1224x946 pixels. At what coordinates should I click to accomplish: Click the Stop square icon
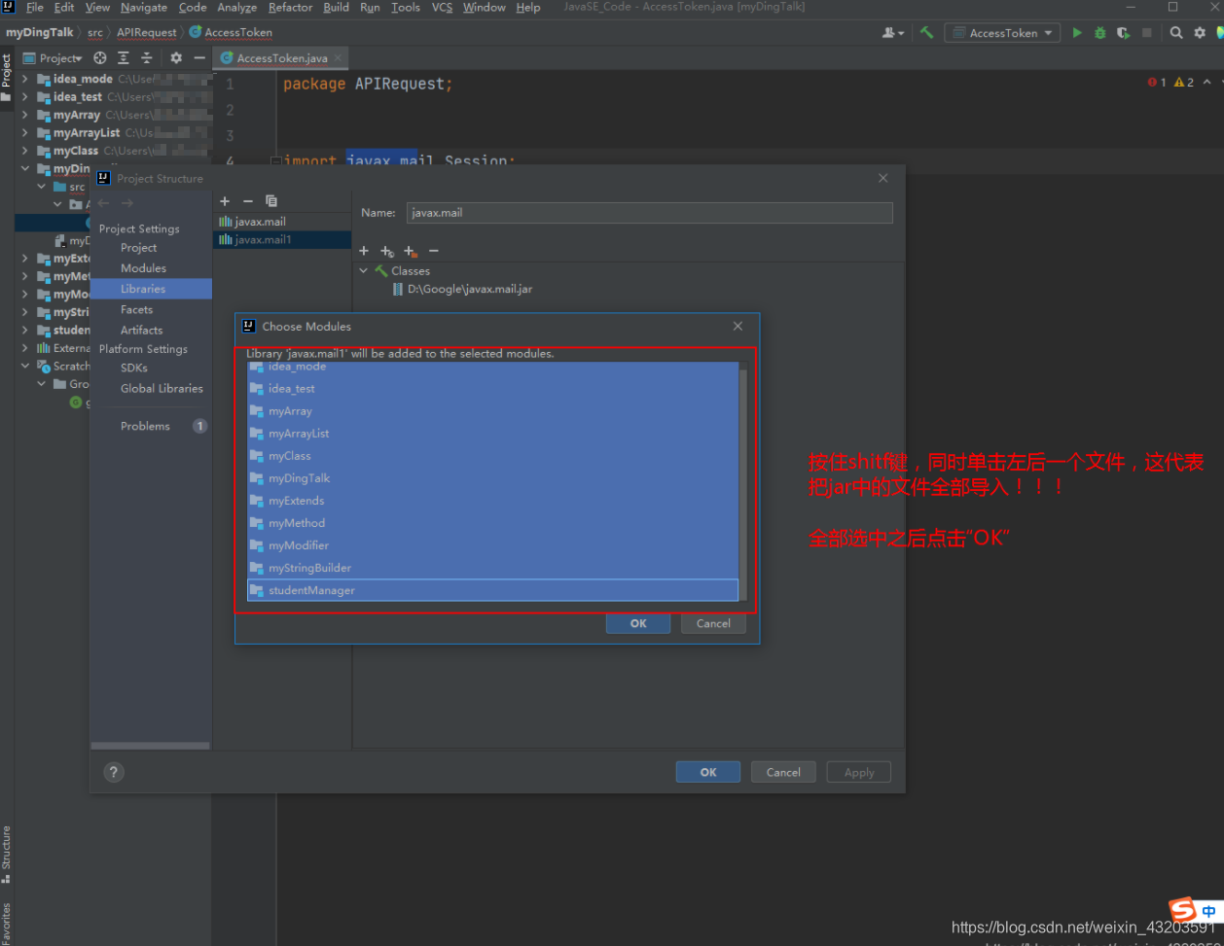click(1147, 32)
